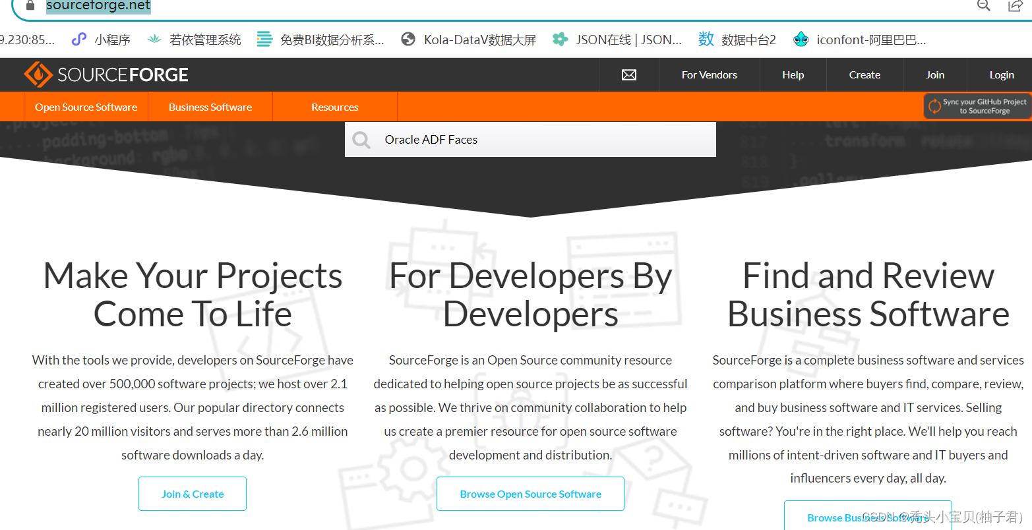
Task: Open the 小程序 bookmark
Action: 101,40
